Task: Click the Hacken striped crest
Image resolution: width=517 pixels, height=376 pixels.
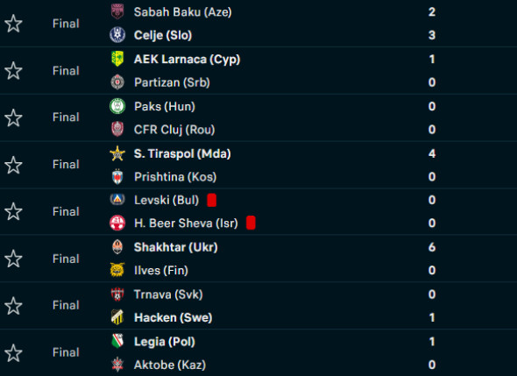Action: point(117,317)
